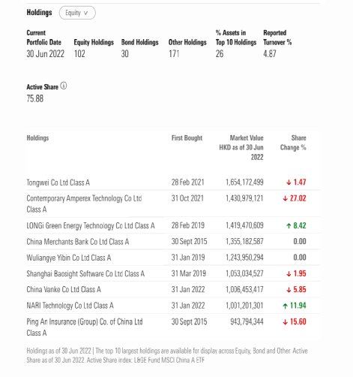The image size is (353, 377).
Task: Click the green up arrow for LONGi
Action: 289,226
